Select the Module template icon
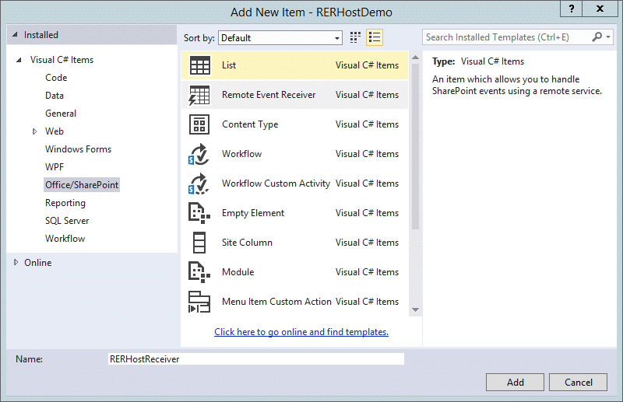Viewport: 623px width, 402px height. click(199, 272)
